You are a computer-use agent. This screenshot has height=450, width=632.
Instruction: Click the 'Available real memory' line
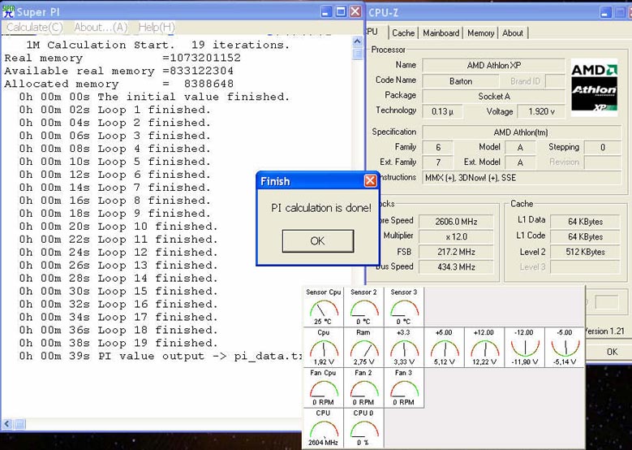pyautogui.click(x=118, y=71)
